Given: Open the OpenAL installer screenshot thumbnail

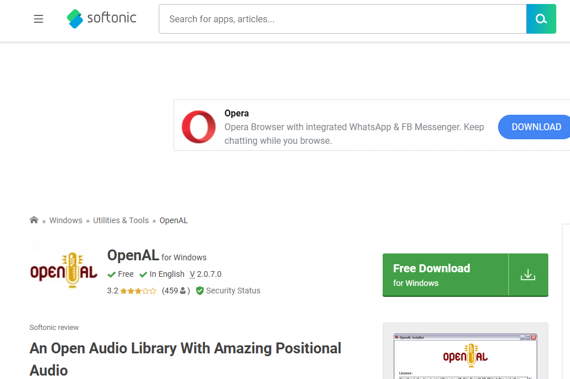Looking at the screenshot, I should tap(465, 356).
